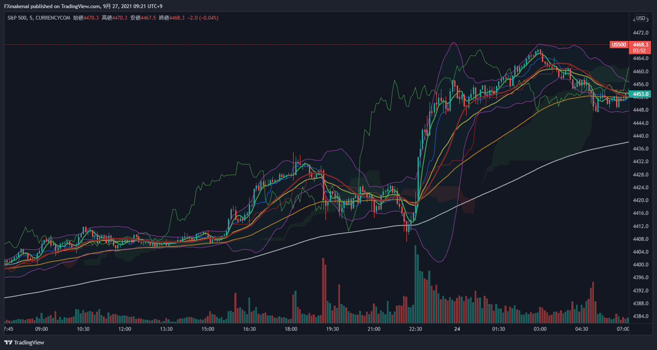
Task: Click the 4408.0 price axis label
Action: [x=641, y=239]
